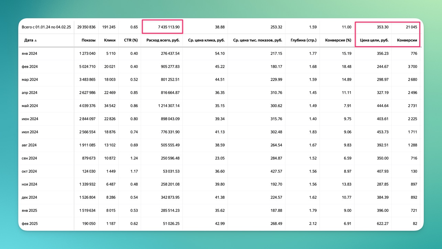Click the spend value 1 214 307.14
The height and width of the screenshot is (249, 442).
(x=165, y=106)
